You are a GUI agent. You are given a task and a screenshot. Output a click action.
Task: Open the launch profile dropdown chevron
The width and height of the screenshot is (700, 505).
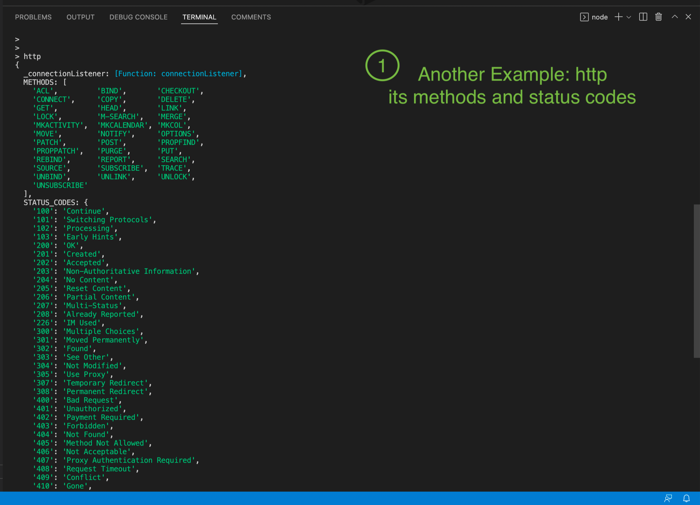629,17
